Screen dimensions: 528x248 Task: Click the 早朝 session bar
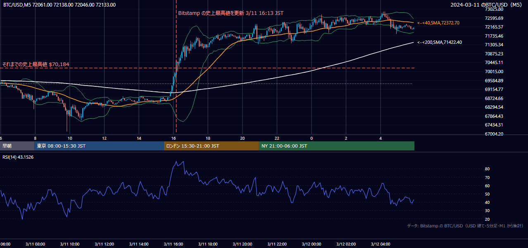(x=17, y=146)
